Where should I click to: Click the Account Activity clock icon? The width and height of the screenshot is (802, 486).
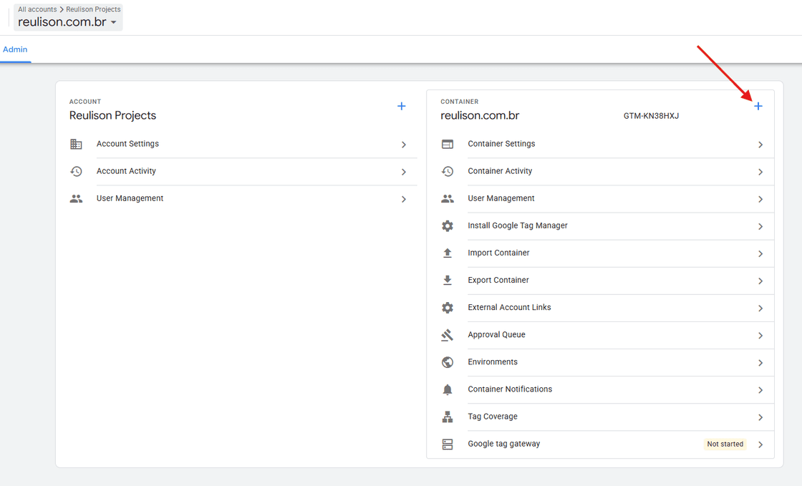coord(77,171)
